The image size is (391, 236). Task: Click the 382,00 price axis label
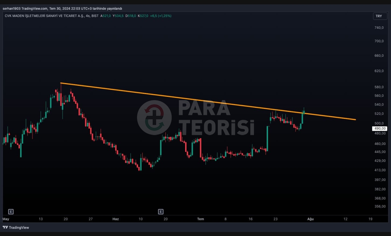pos(380,189)
